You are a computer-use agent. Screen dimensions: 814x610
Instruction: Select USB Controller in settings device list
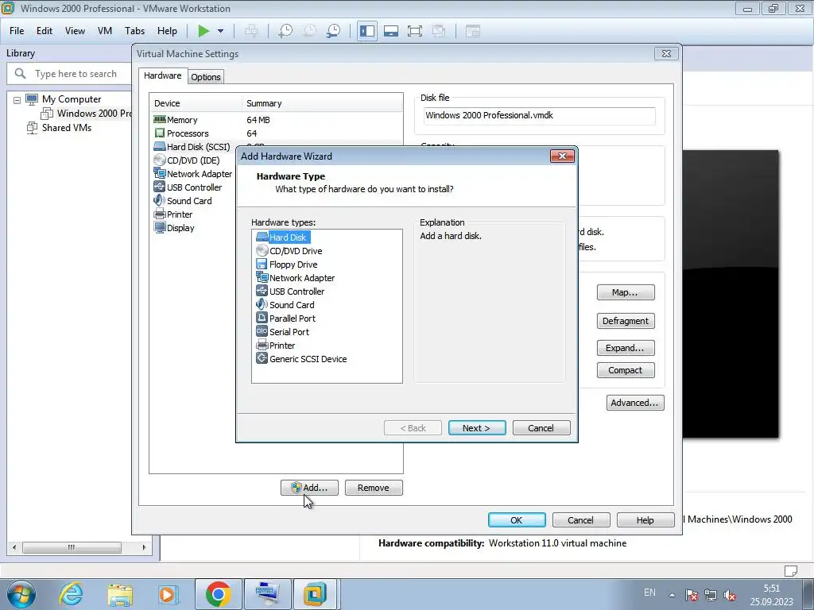pos(194,187)
